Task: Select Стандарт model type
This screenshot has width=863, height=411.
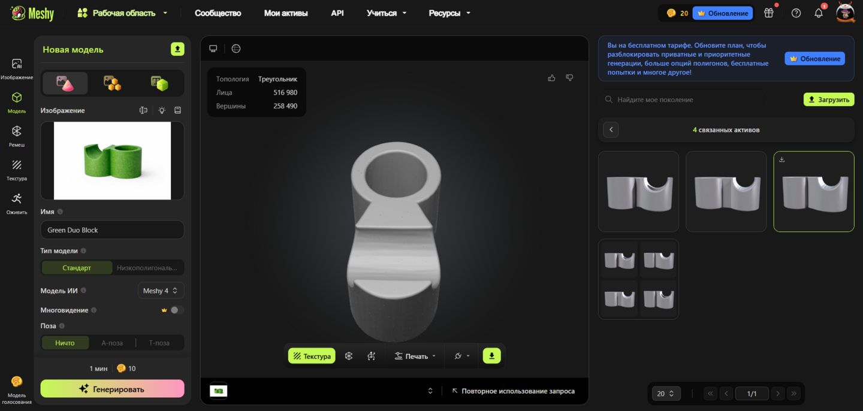Action: 77,268
